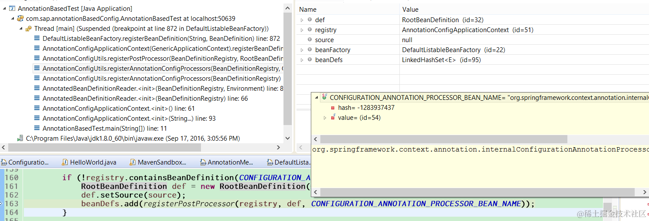Click the Name column header
Screen dimensions: 649x221
pyautogui.click(x=308, y=10)
